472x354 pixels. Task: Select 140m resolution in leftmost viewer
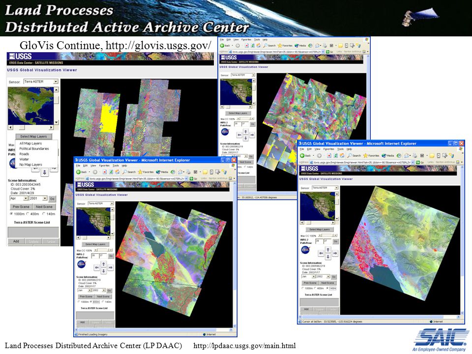click(x=44, y=214)
